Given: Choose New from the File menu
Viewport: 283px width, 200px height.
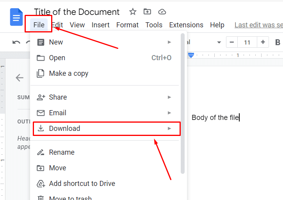Looking at the screenshot, I should [105, 42].
